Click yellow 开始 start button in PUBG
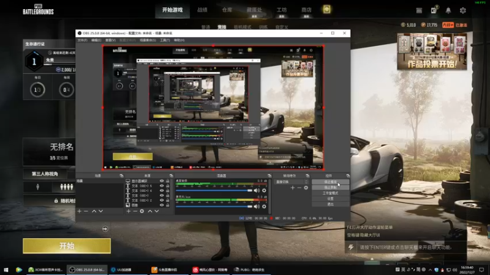Screen dimensions: 490x275 [x=67, y=246]
